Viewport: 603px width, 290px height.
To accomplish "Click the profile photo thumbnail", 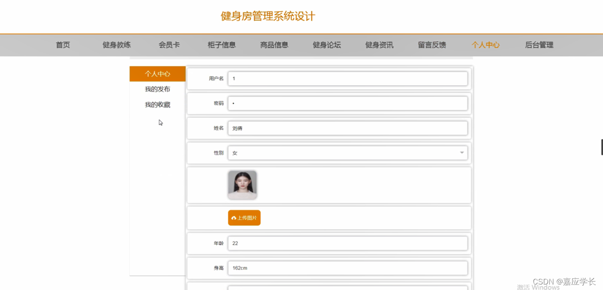I will tap(242, 185).
